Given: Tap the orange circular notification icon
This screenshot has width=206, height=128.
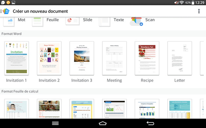Looking at the screenshot, I should (x=8, y=3).
